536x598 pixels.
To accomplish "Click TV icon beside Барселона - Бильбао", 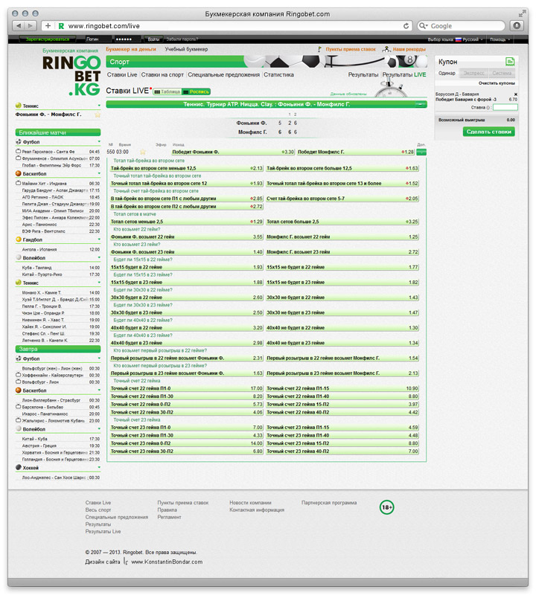I will 18,407.
